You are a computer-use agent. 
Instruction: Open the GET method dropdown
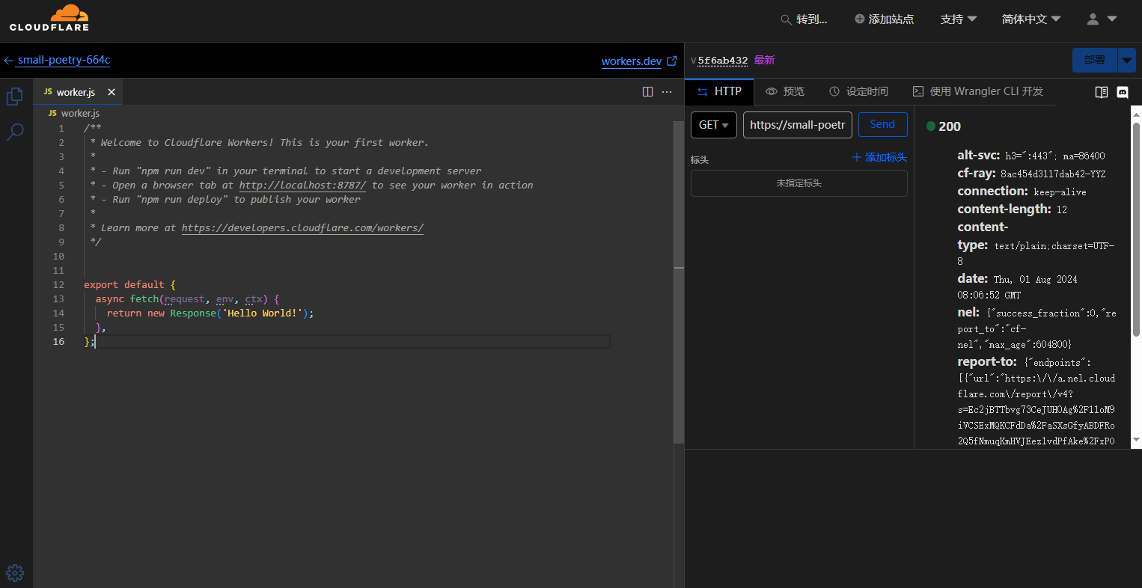(x=714, y=125)
